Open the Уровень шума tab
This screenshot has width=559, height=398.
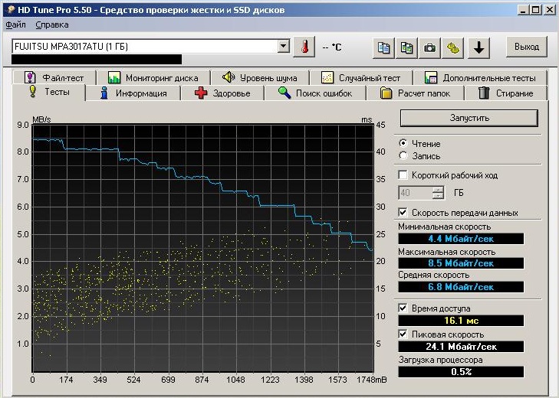(x=260, y=77)
